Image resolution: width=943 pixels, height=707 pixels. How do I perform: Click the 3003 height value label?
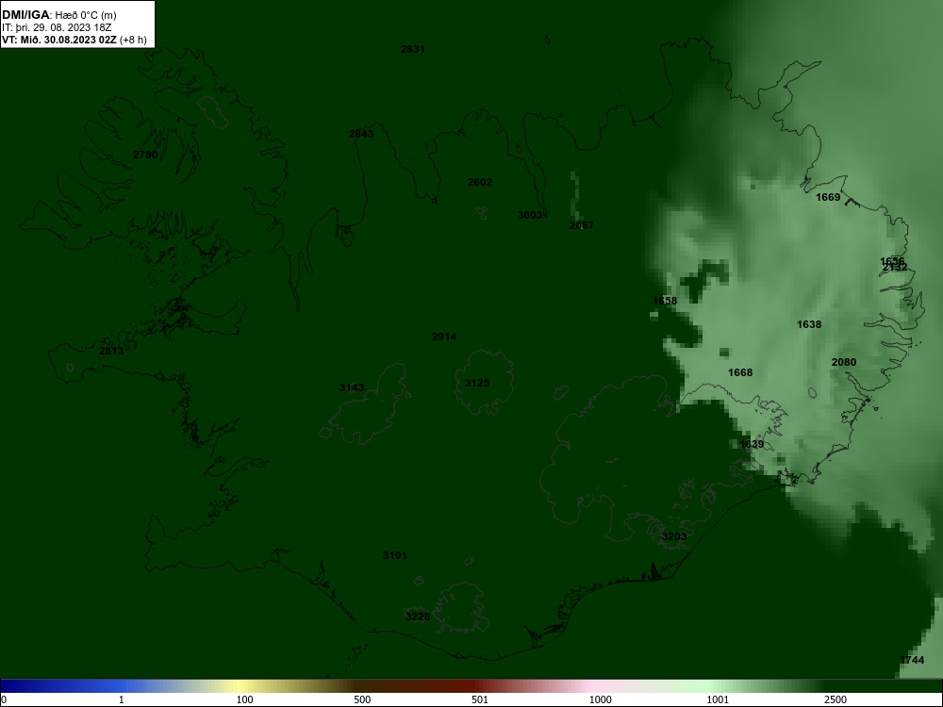[x=530, y=215]
